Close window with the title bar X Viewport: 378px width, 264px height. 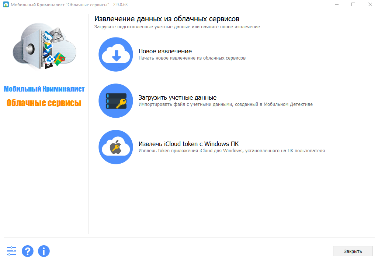tap(370, 4)
